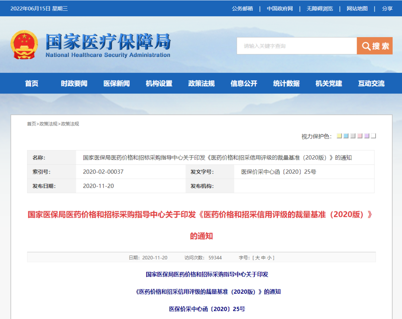
Task: Click 首页 in the breadcrumb trail
Action: (32, 124)
